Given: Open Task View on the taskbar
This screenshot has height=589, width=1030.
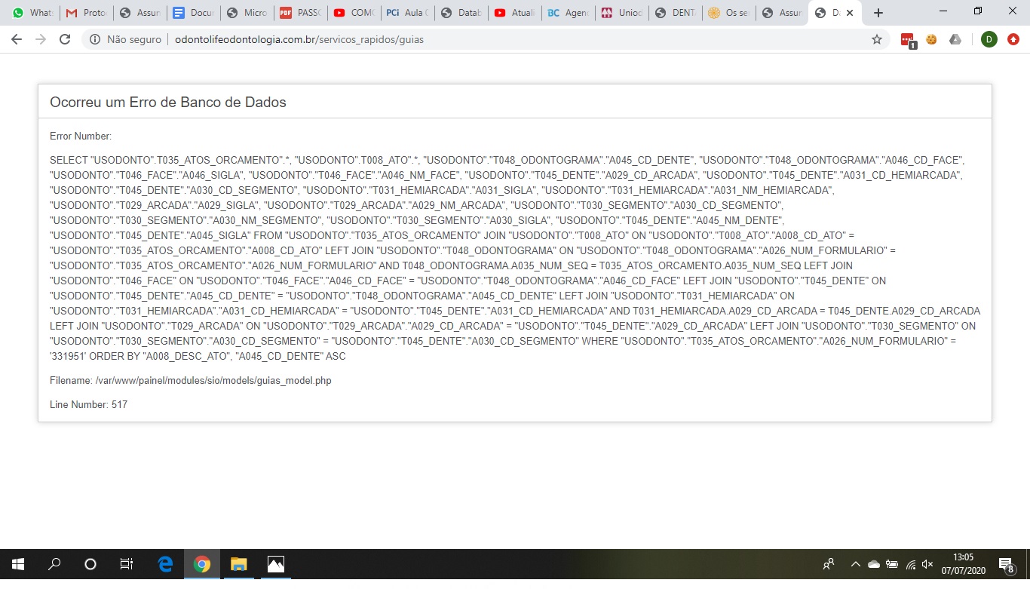Looking at the screenshot, I should [127, 564].
